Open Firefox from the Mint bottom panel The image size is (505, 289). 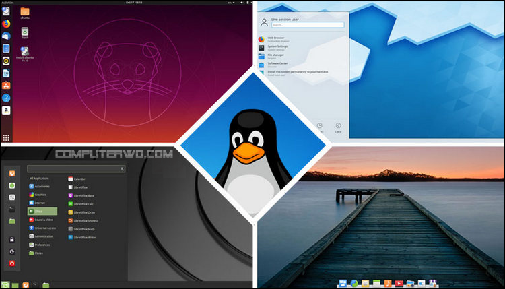click(26, 285)
